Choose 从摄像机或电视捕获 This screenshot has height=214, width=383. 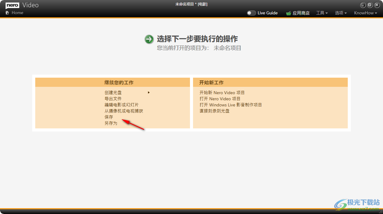tap(124, 111)
